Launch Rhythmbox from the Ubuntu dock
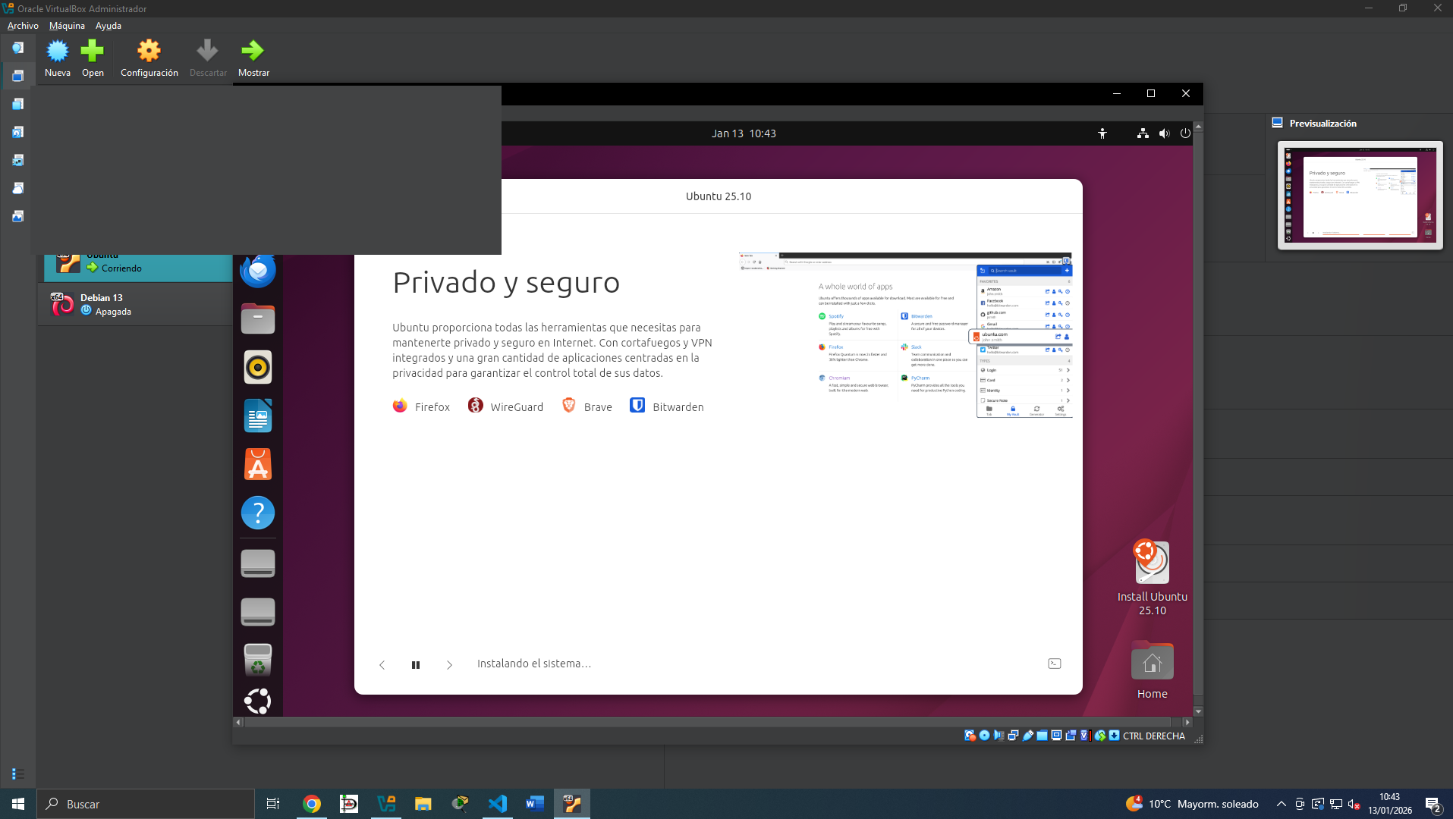This screenshot has height=819, width=1453. click(258, 367)
